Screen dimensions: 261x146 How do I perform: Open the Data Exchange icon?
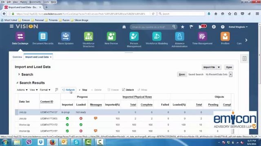pyautogui.click(x=20, y=36)
